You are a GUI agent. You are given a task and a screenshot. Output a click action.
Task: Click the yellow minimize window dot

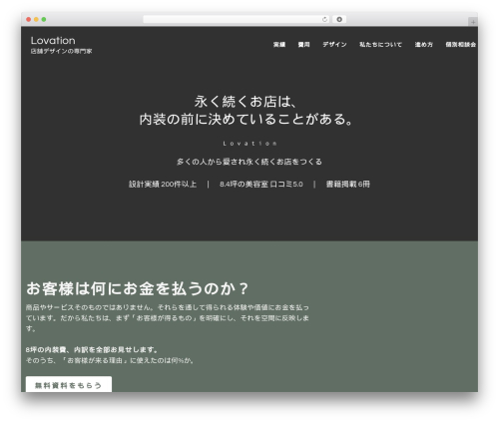click(36, 19)
